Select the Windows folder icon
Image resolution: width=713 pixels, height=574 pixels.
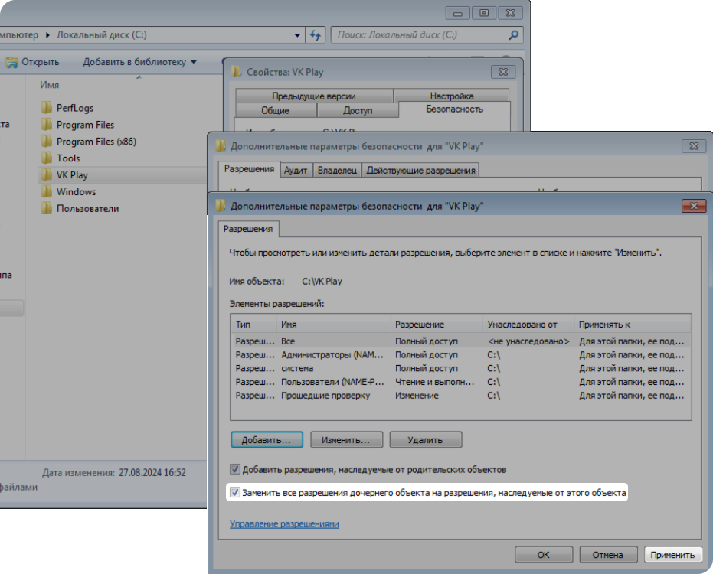click(47, 192)
